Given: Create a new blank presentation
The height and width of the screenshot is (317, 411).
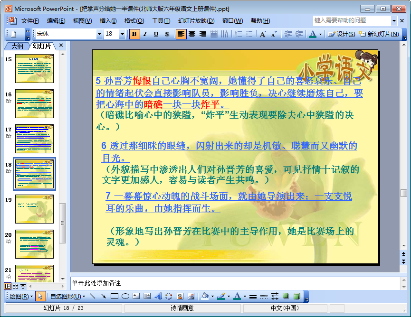Looking at the screenshot, I should (x=13, y=34).
